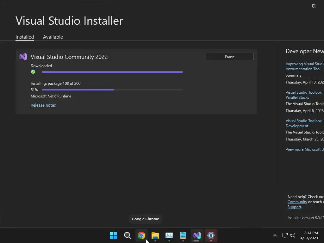Click the Installer version text
The image size is (324, 243).
pos(306,218)
